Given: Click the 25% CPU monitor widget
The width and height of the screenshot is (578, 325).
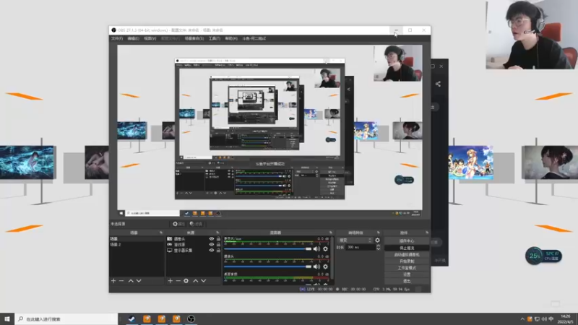Looking at the screenshot, I should click(x=544, y=256).
